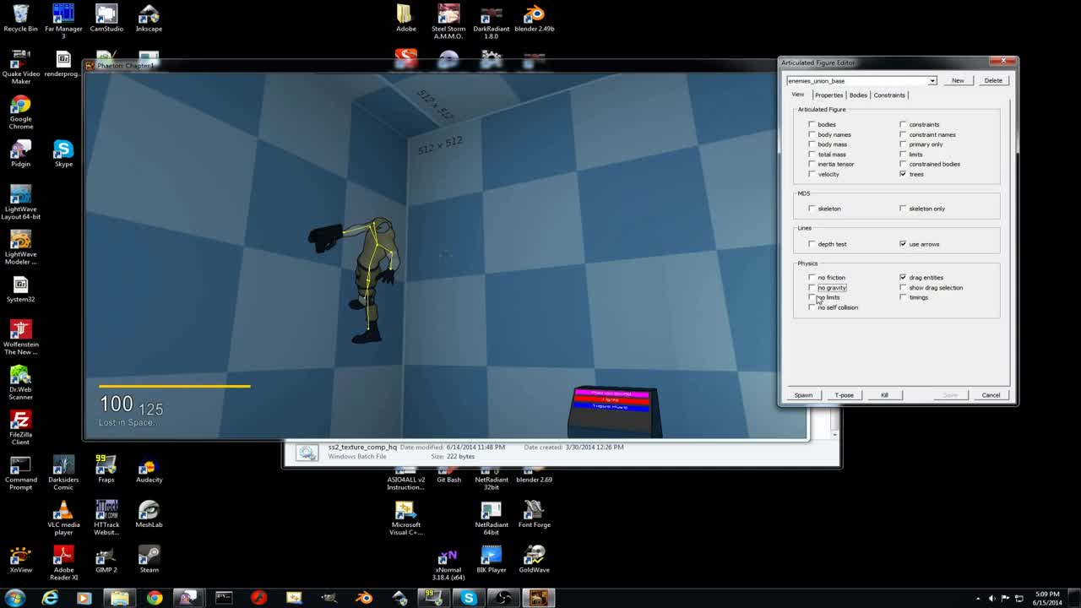Open the CamStudio desktop shortcut
The image size is (1081, 608).
tap(106, 19)
